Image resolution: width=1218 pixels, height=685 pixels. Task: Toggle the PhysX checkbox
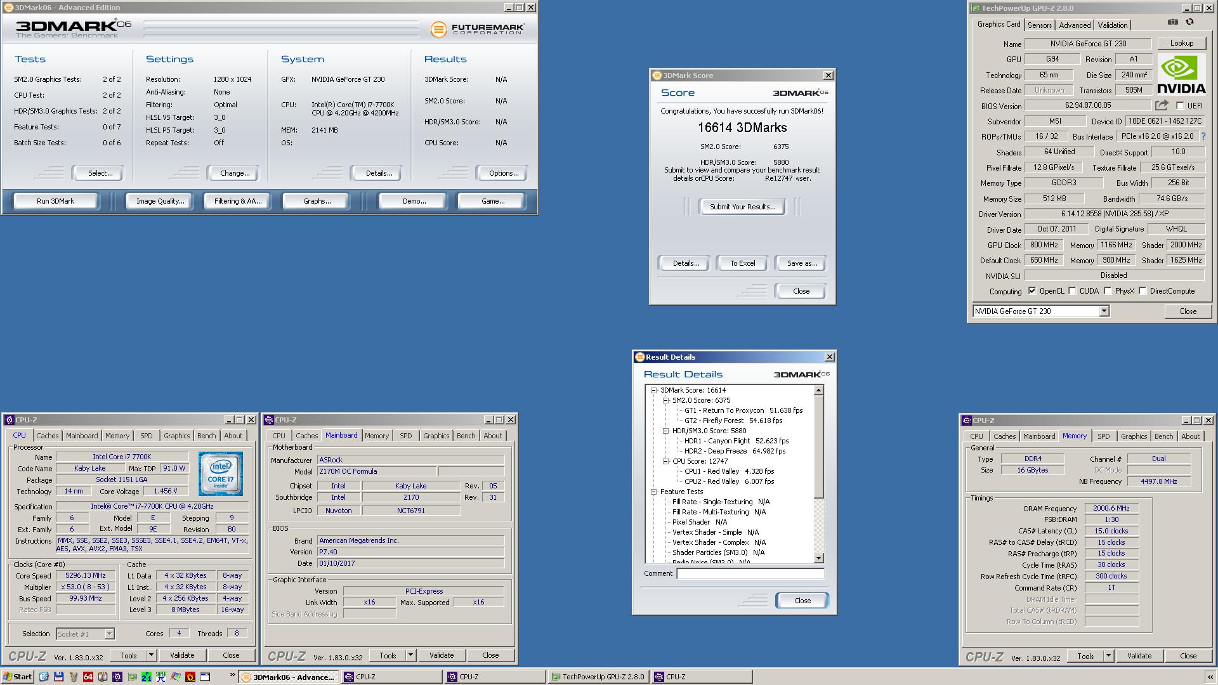point(1108,291)
